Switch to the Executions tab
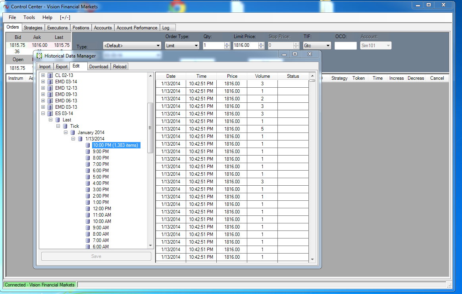 point(58,28)
